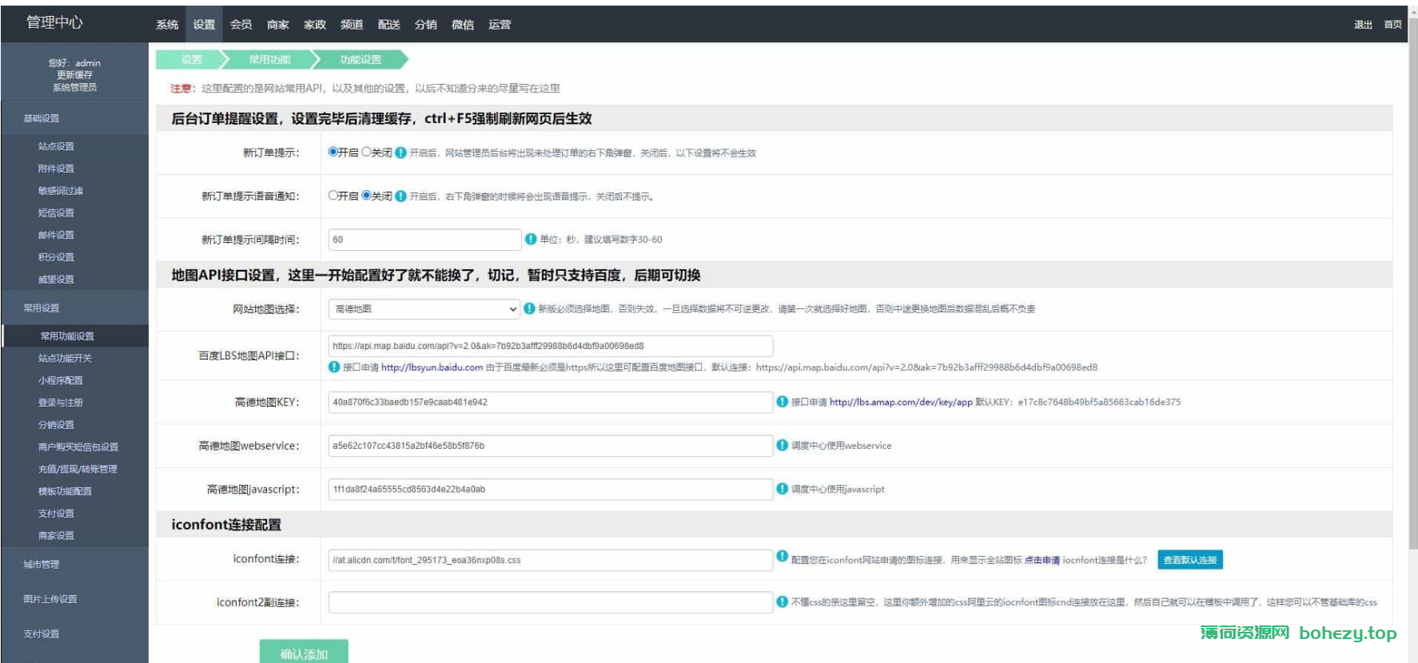Click info icon beside 调度中心使用webservice
The height and width of the screenshot is (663, 1418).
[x=783, y=445]
